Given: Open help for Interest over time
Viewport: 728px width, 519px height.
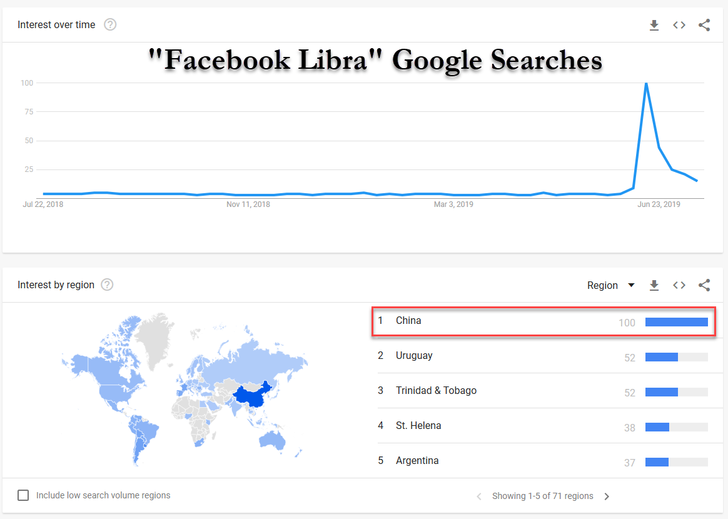Looking at the screenshot, I should pyautogui.click(x=110, y=24).
